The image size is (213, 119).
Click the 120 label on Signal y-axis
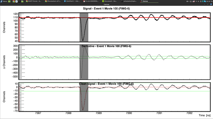15,14
